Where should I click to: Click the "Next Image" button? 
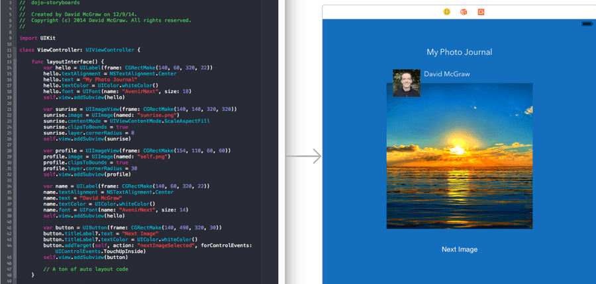(459, 250)
